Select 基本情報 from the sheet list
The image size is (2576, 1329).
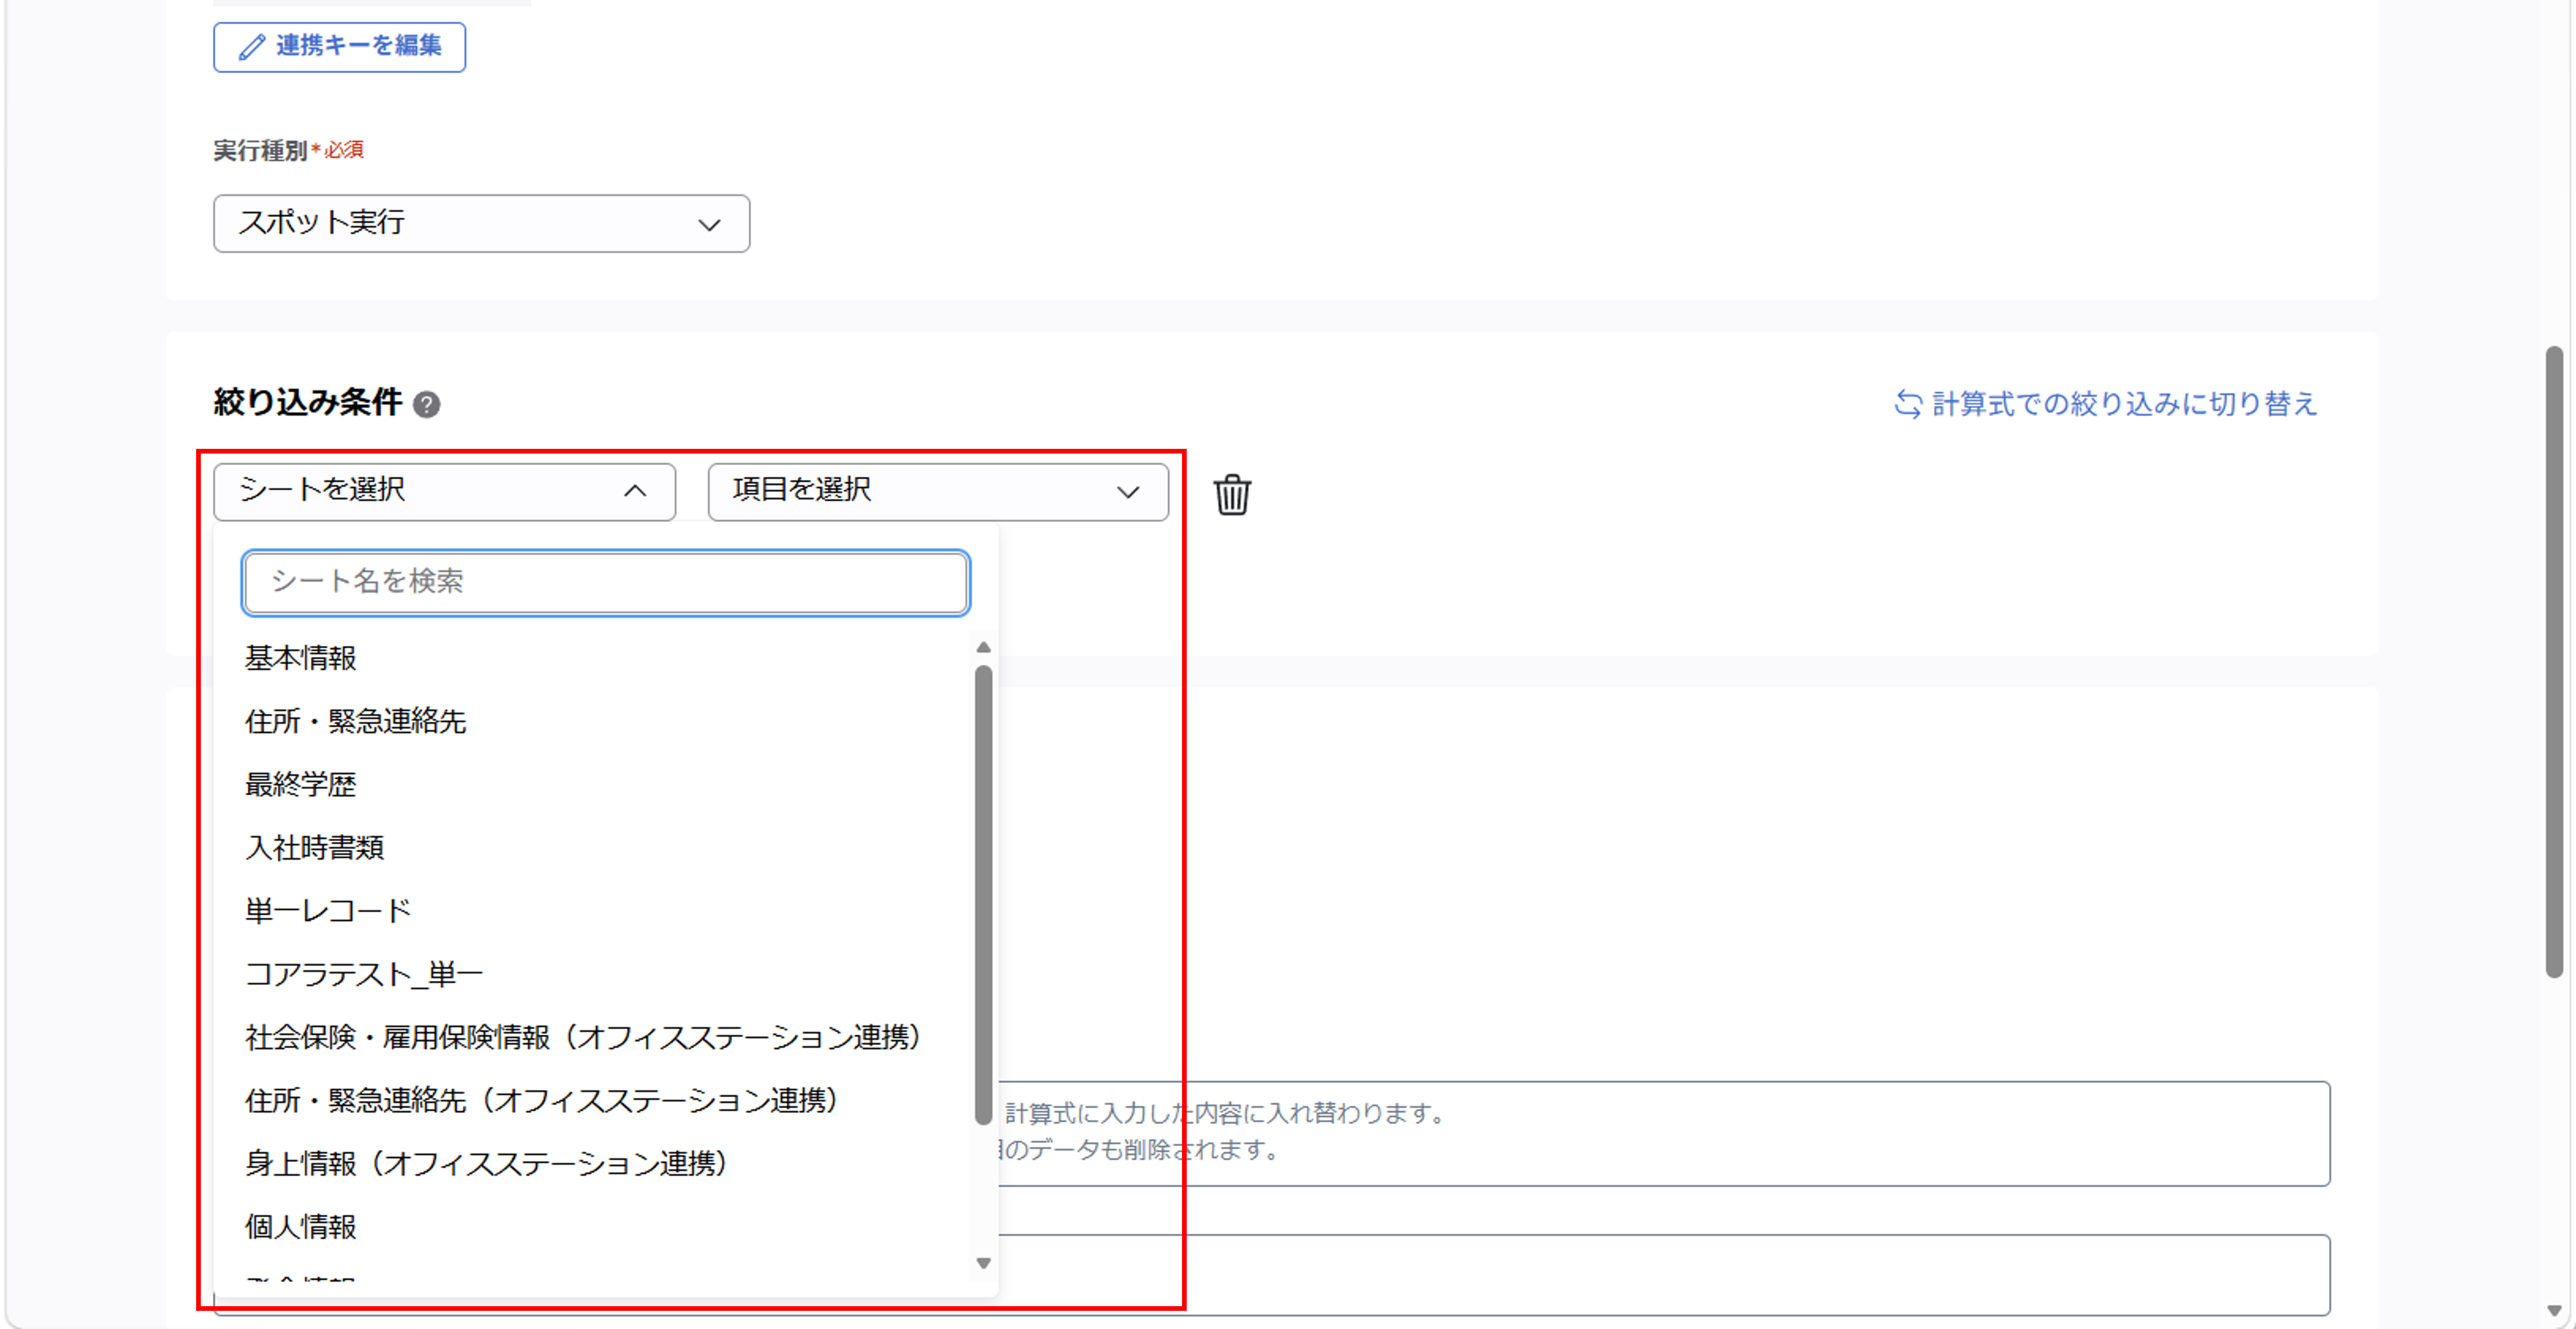click(x=300, y=658)
